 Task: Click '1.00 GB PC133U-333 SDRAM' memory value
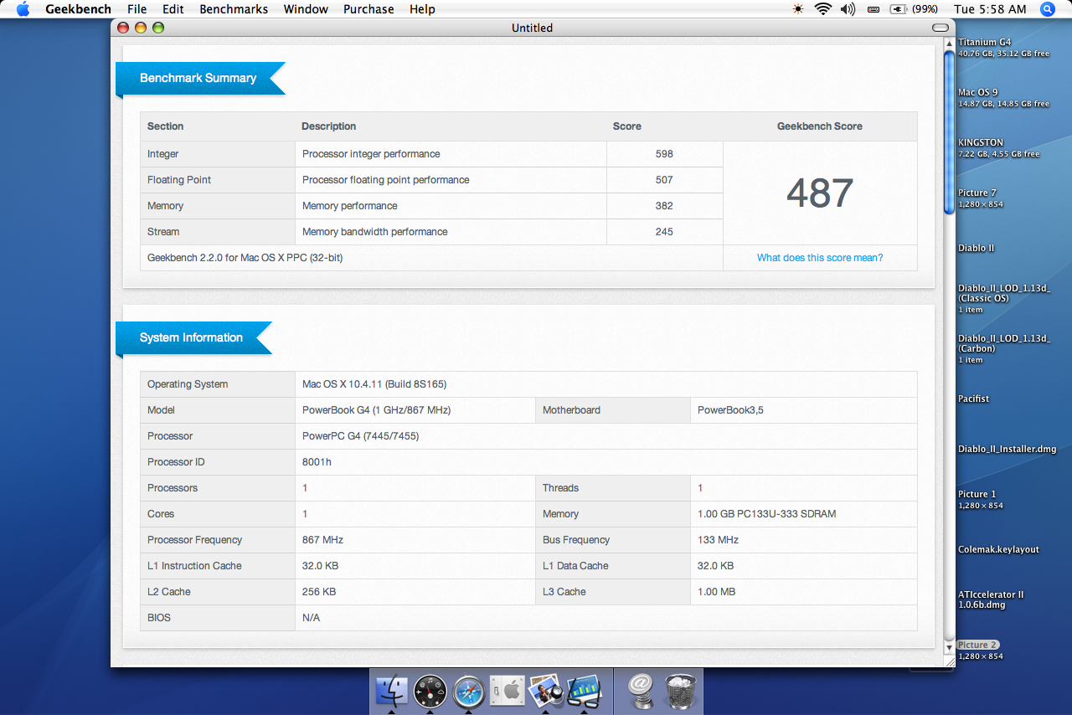coord(766,514)
